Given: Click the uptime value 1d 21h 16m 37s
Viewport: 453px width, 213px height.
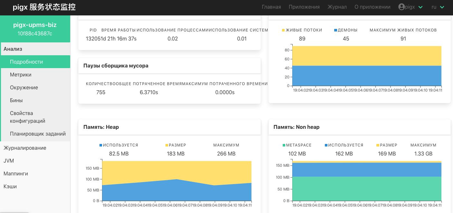Looking at the screenshot, I should (x=118, y=39).
